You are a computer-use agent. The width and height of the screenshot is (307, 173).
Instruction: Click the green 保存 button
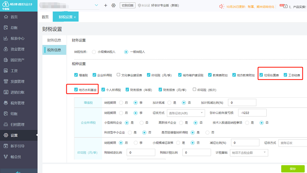click(x=293, y=168)
